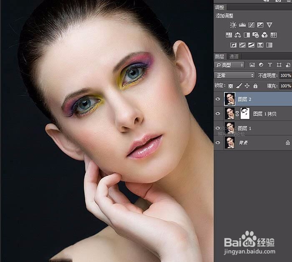
Task: Filter layers by smart objects
Action: 288,65
